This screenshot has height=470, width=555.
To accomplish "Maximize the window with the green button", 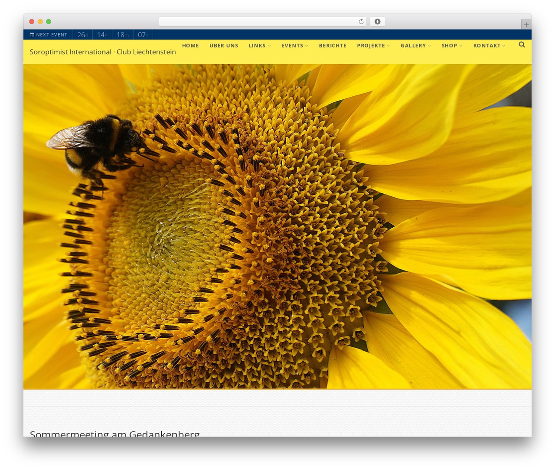I will 49,22.
